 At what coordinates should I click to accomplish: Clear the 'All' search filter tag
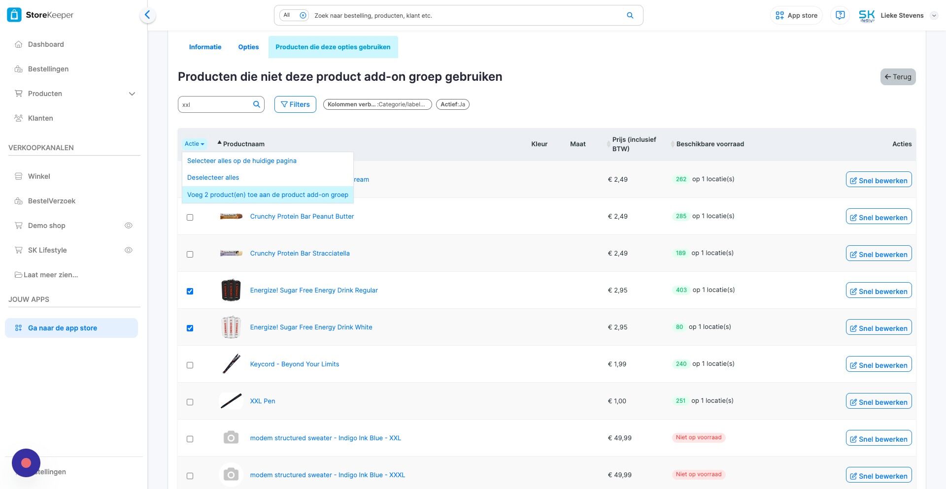point(303,15)
